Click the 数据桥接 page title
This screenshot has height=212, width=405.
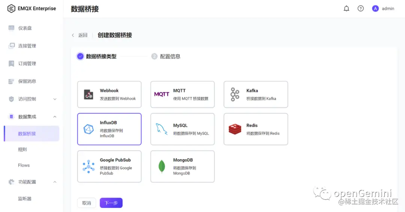85,9
